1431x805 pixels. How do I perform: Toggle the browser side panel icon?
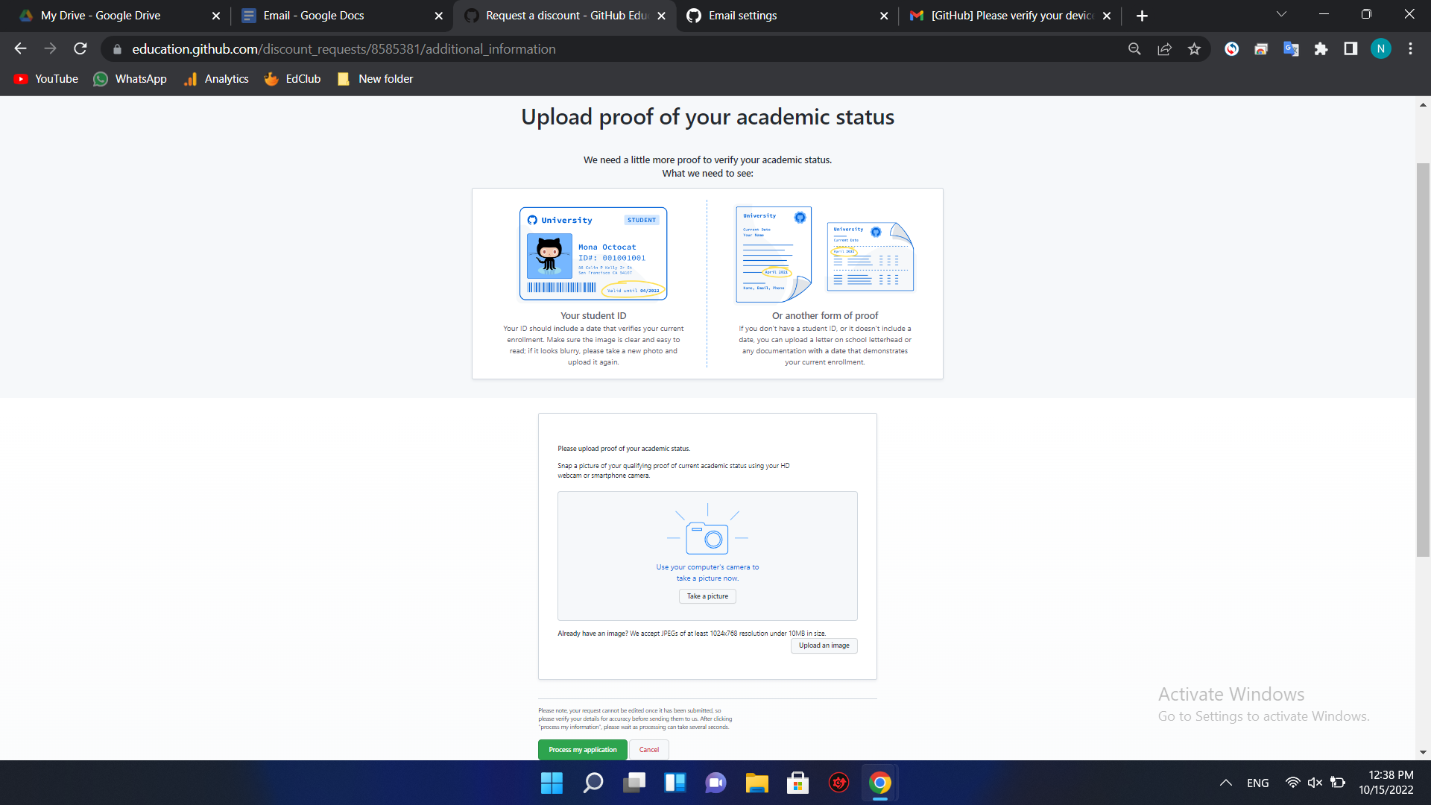[1351, 49]
